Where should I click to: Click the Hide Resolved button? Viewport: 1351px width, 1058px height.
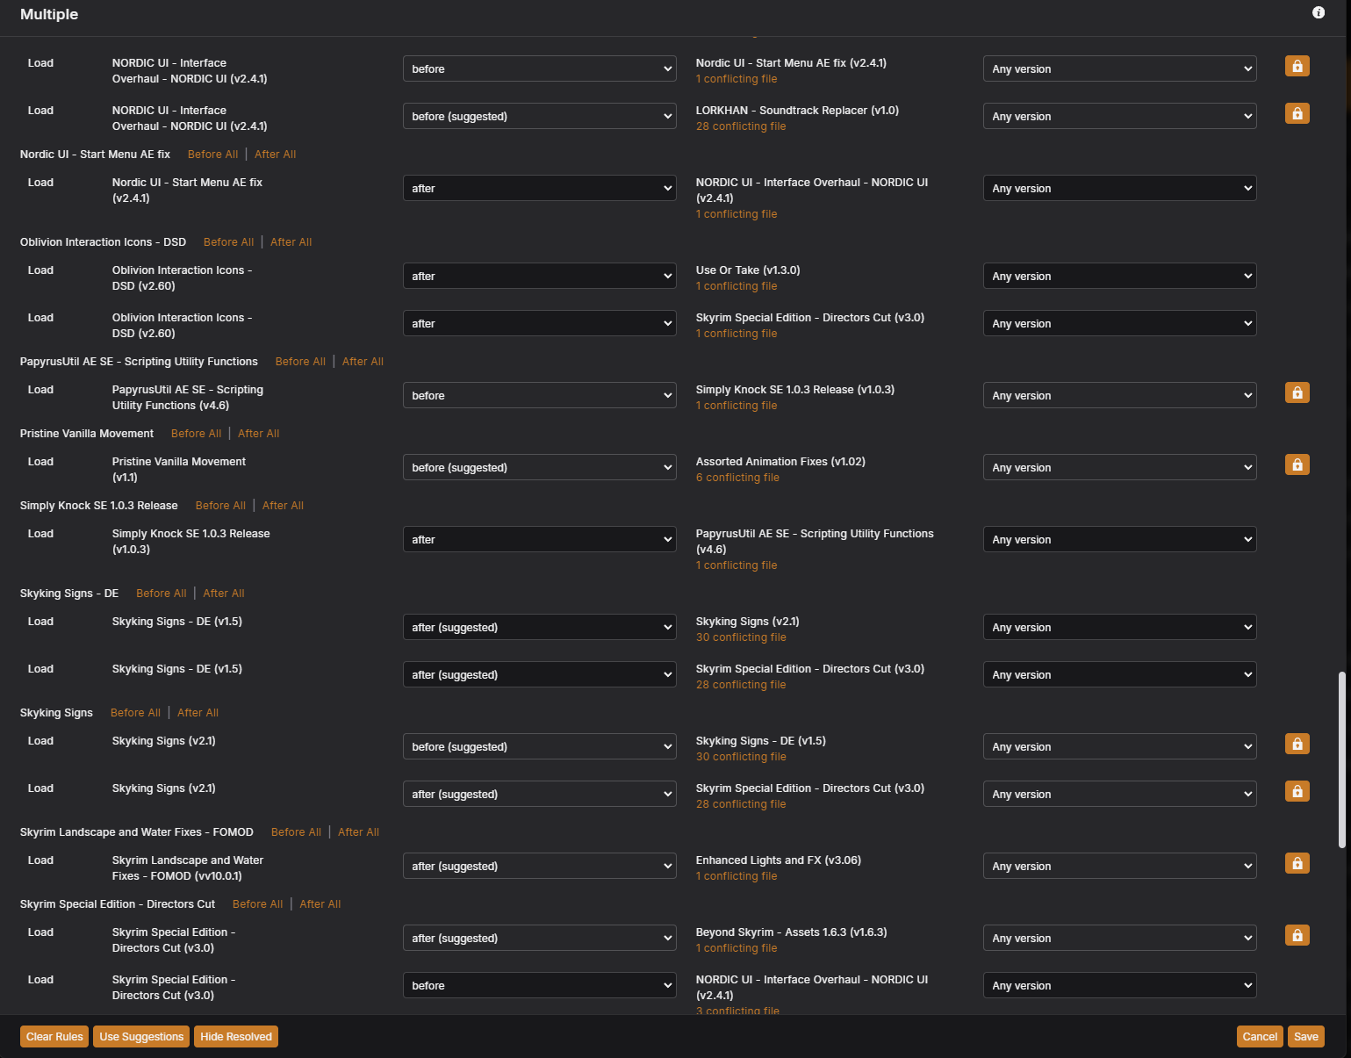pyautogui.click(x=235, y=1037)
